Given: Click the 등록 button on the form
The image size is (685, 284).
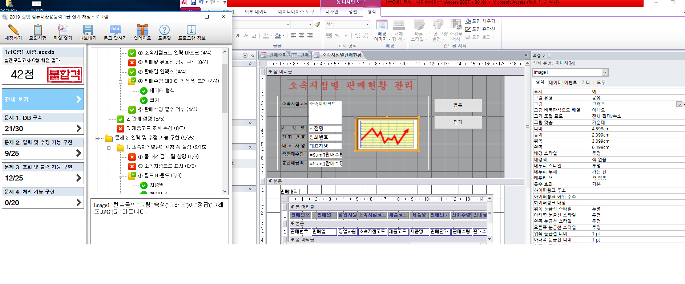Looking at the screenshot, I should click(x=458, y=105).
